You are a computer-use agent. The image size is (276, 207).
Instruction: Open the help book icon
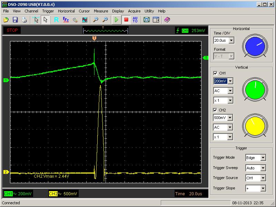(167, 20)
